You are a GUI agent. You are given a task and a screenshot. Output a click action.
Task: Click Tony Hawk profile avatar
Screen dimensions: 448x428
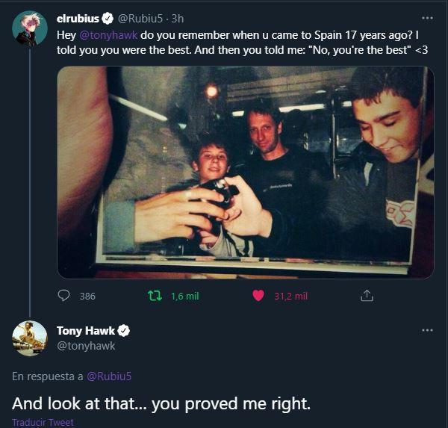tap(30, 338)
